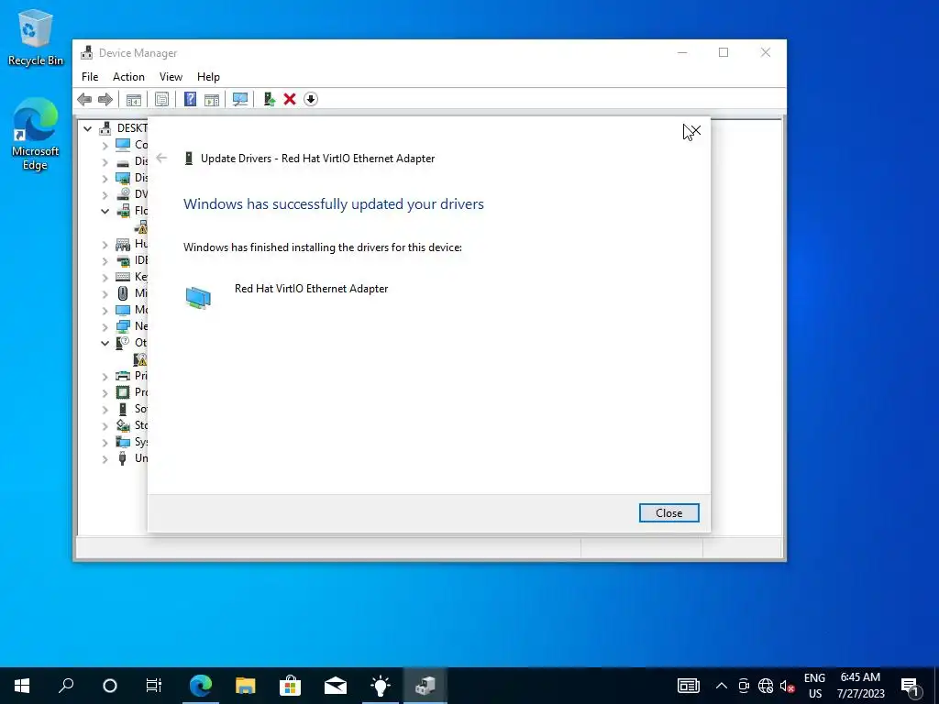Expand the Human Interface Devices category chevron
Image resolution: width=939 pixels, height=704 pixels.
(x=105, y=244)
